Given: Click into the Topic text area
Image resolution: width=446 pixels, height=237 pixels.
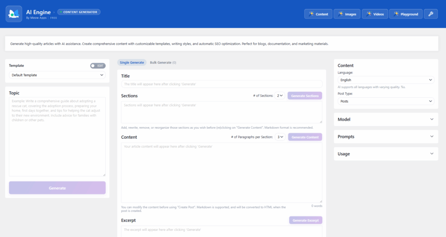Looking at the screenshot, I should coord(57,137).
